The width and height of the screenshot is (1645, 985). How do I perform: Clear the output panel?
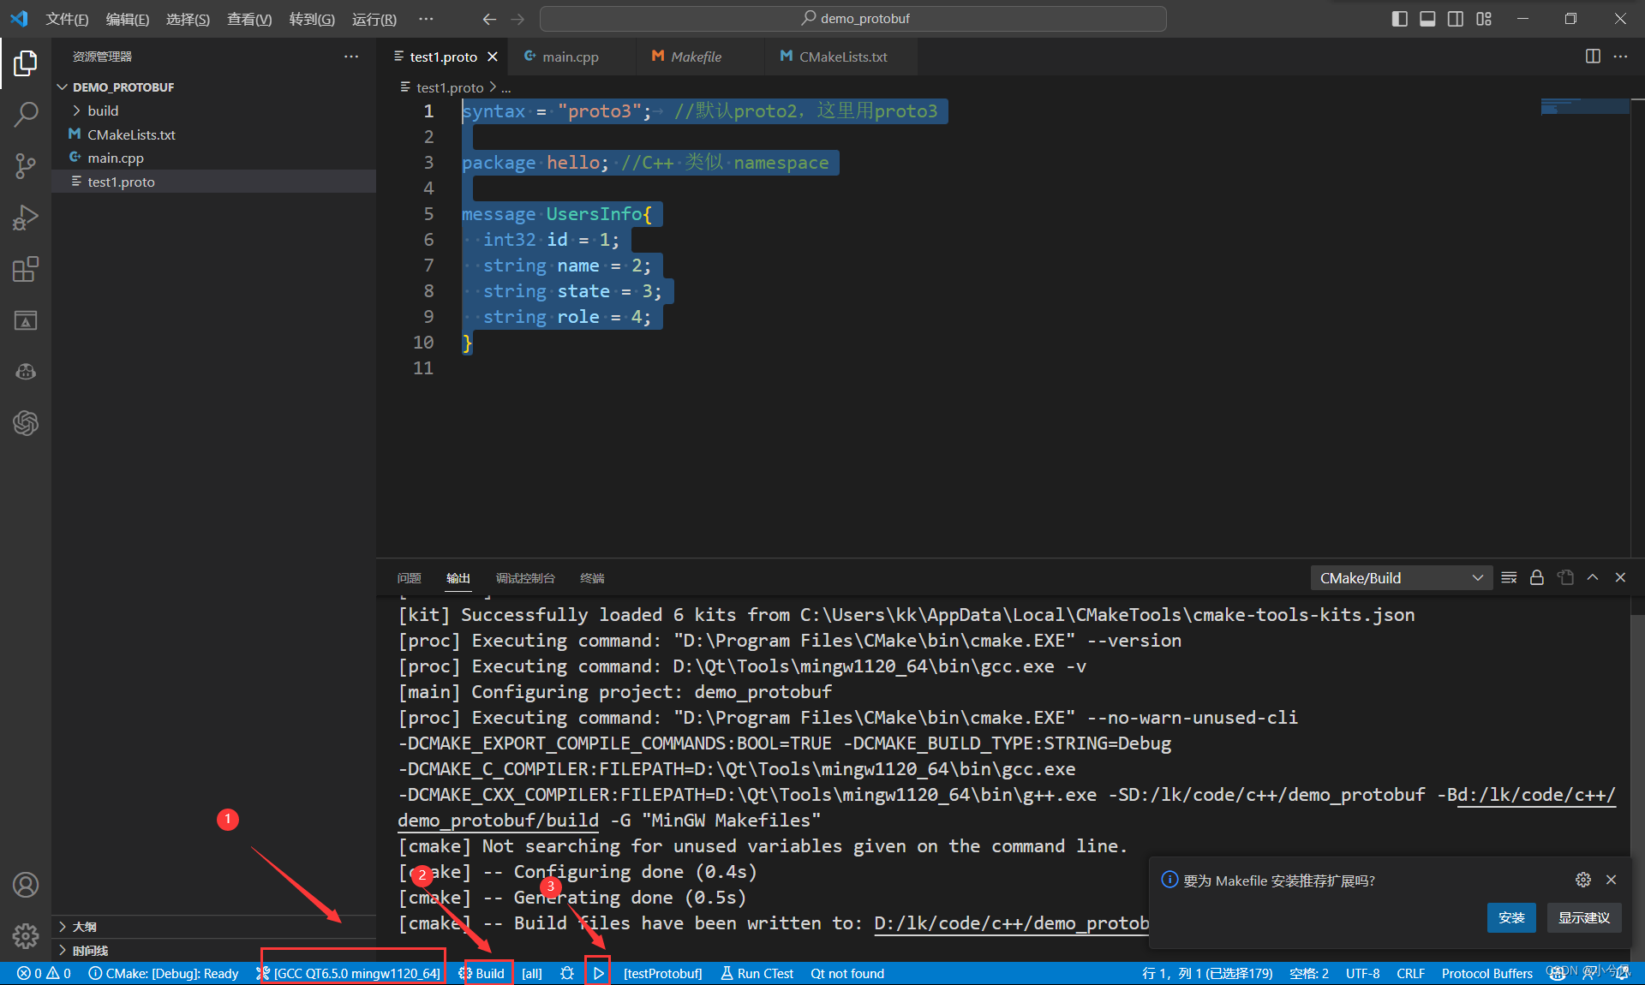click(x=1509, y=578)
